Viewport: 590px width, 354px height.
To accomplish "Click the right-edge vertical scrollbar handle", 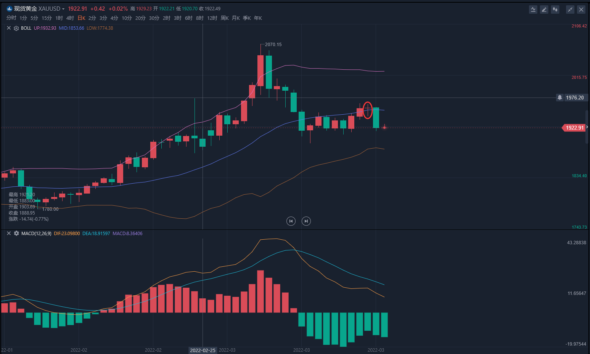I will pyautogui.click(x=587, y=127).
